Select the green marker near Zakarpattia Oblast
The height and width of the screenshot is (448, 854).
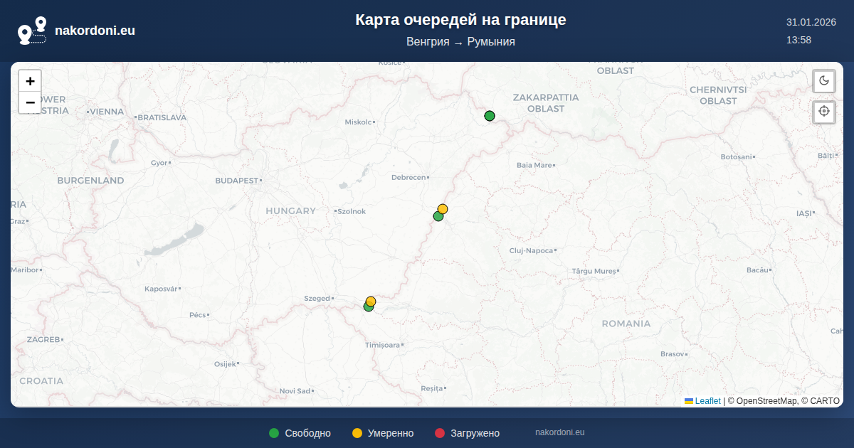pyautogui.click(x=490, y=116)
